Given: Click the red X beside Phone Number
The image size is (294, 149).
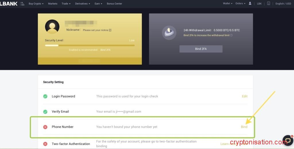Looking at the screenshot, I should pos(45,127).
